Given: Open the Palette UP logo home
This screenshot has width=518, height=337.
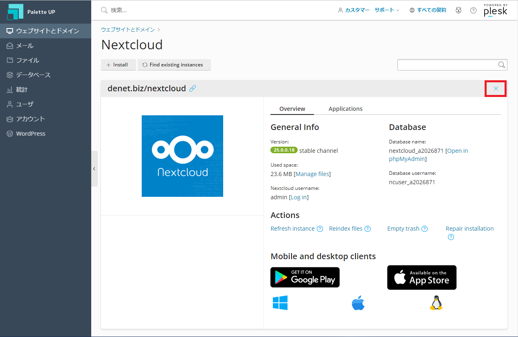Looking at the screenshot, I should pyautogui.click(x=31, y=12).
